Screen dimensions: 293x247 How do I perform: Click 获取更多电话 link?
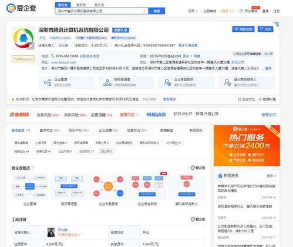[x=90, y=56]
